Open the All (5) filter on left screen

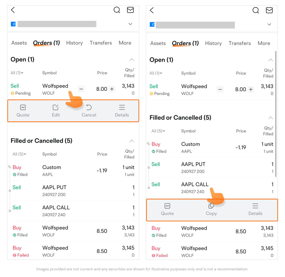click(20, 154)
